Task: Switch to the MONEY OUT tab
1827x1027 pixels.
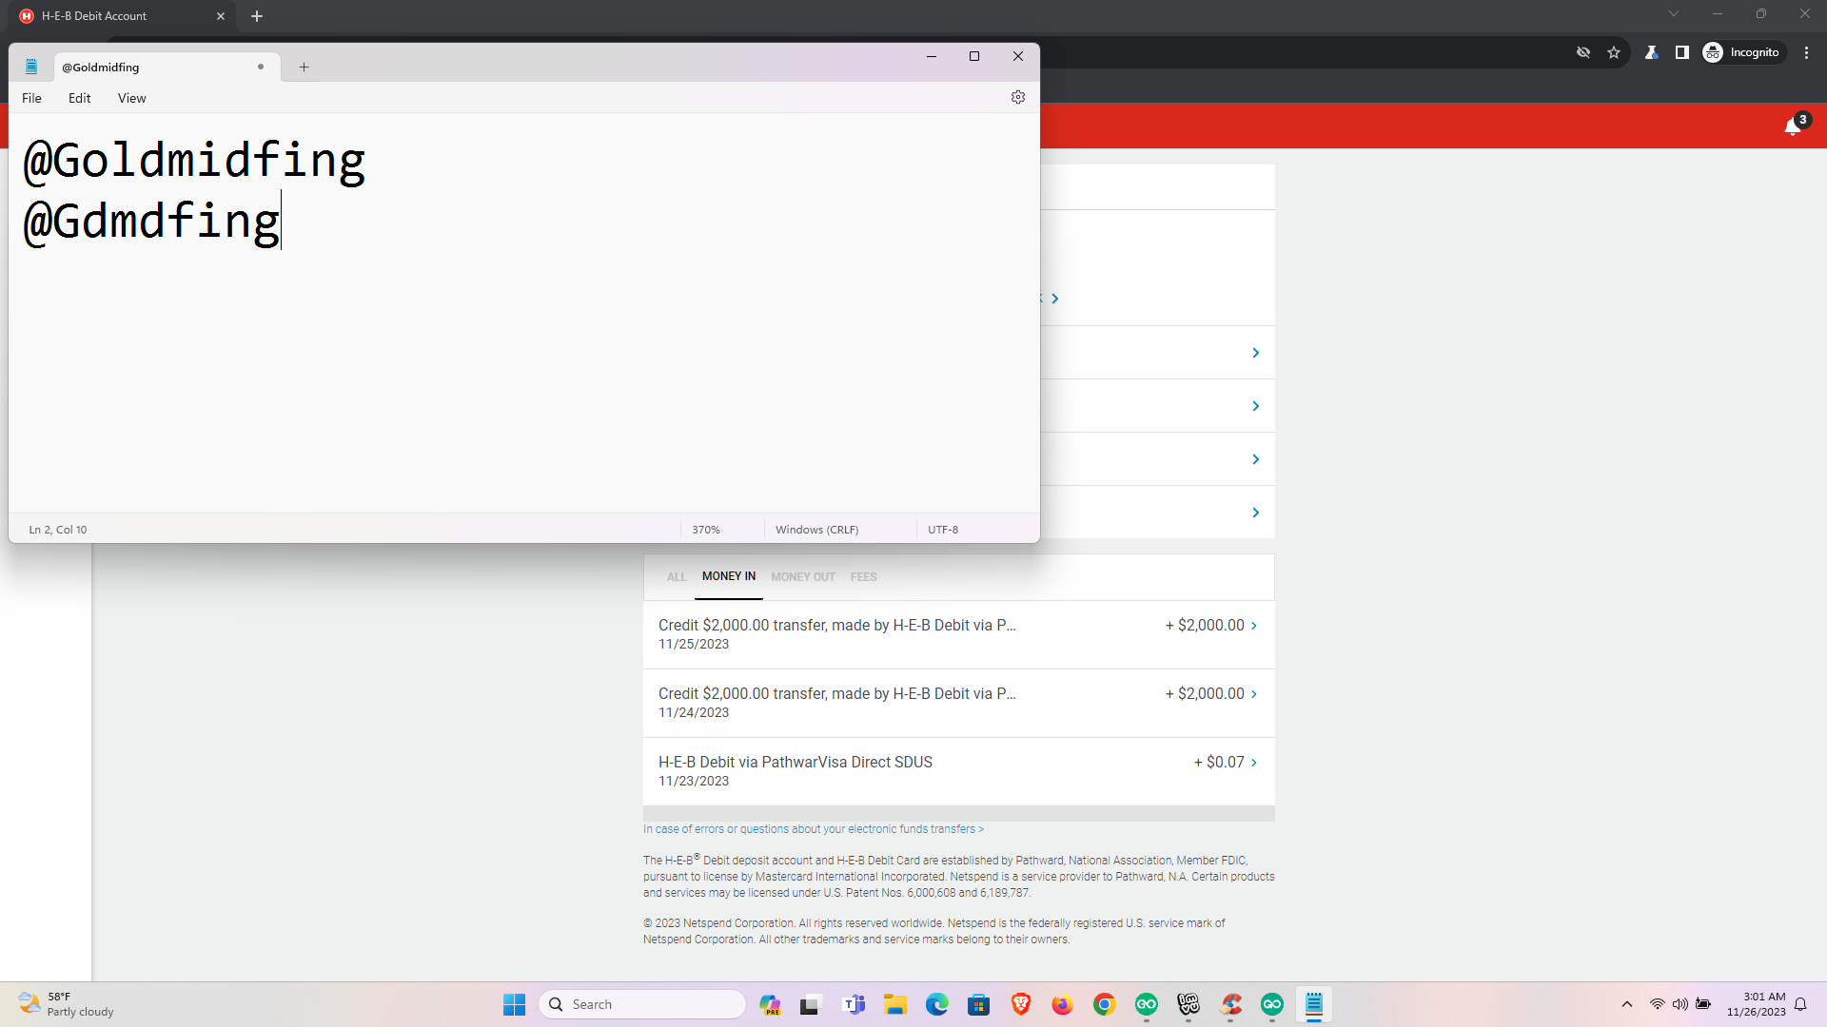Action: [x=803, y=577]
